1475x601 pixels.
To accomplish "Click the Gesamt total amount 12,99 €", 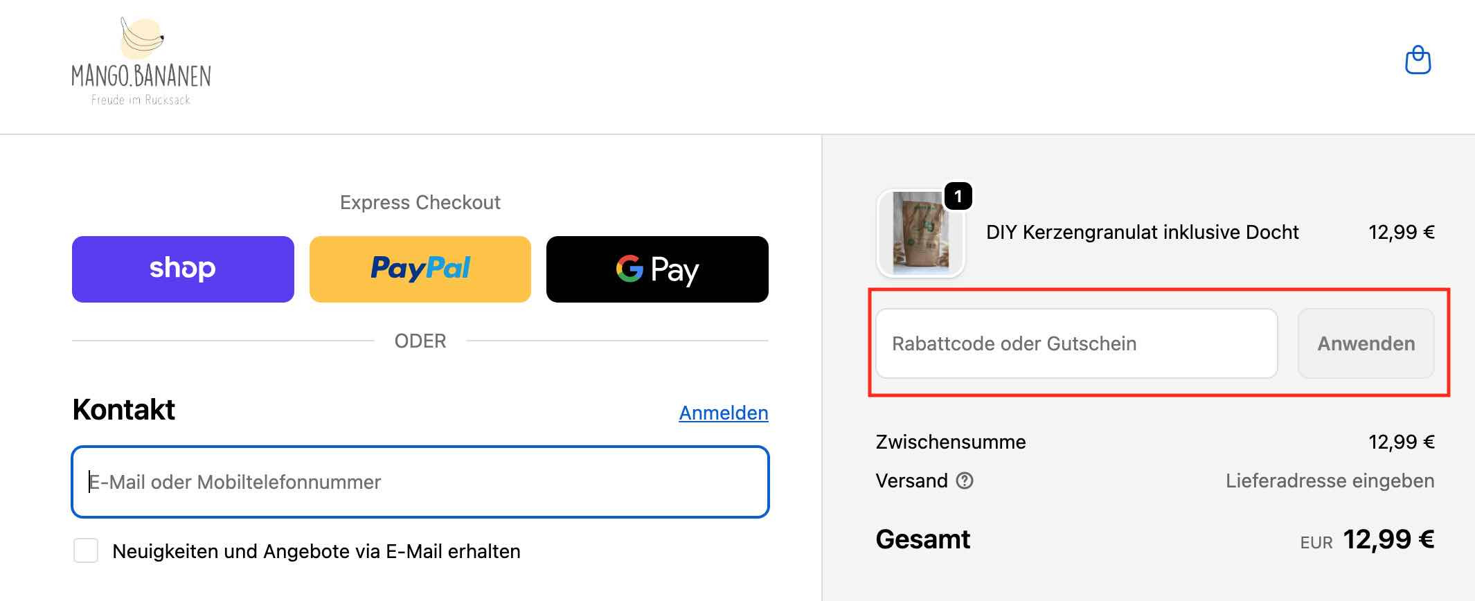I will pos(1388,539).
